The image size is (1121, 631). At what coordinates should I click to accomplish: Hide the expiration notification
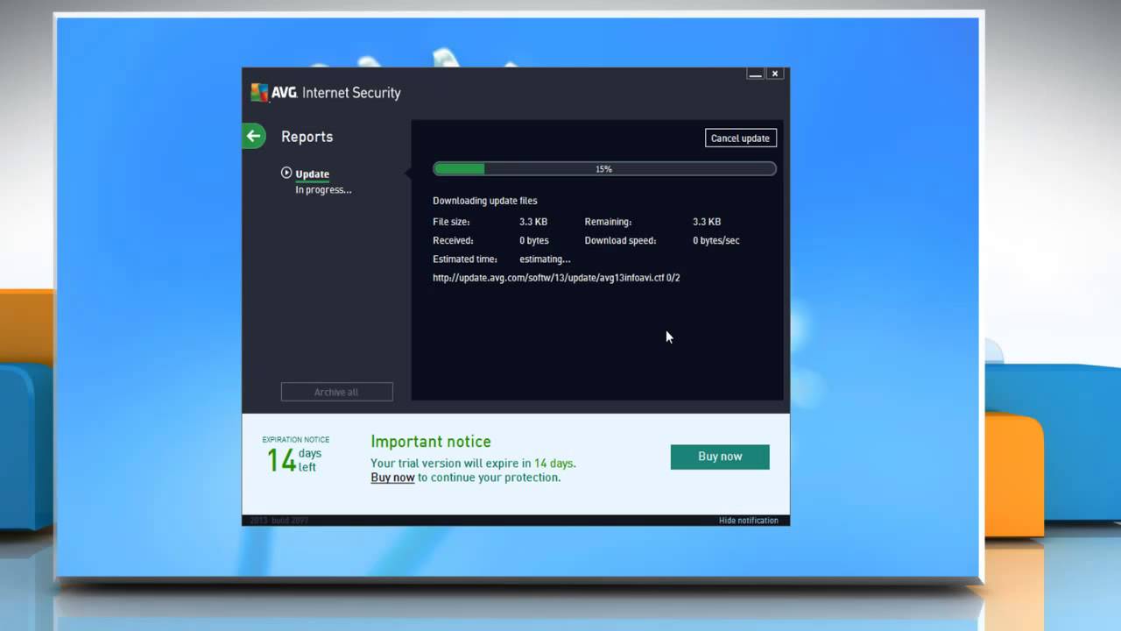(748, 521)
